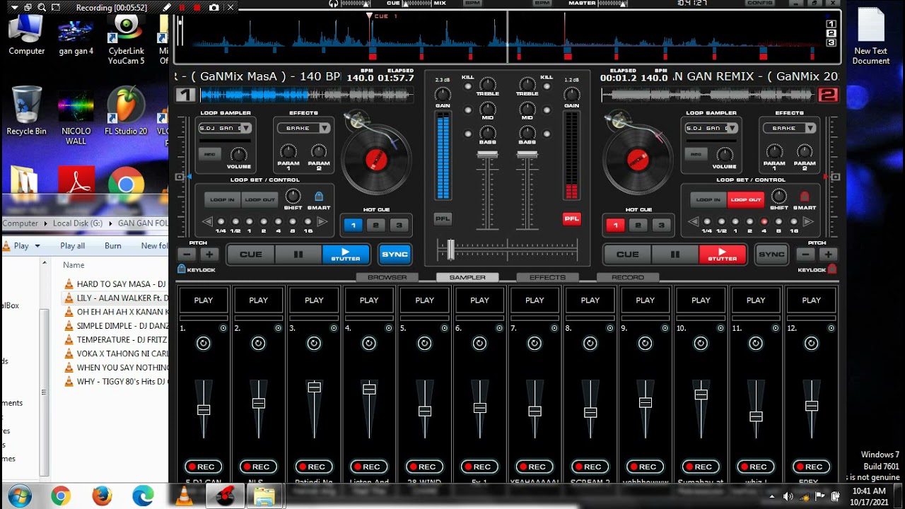
Task: Select 1/4 beat loop on deck 1
Action: click(x=221, y=222)
